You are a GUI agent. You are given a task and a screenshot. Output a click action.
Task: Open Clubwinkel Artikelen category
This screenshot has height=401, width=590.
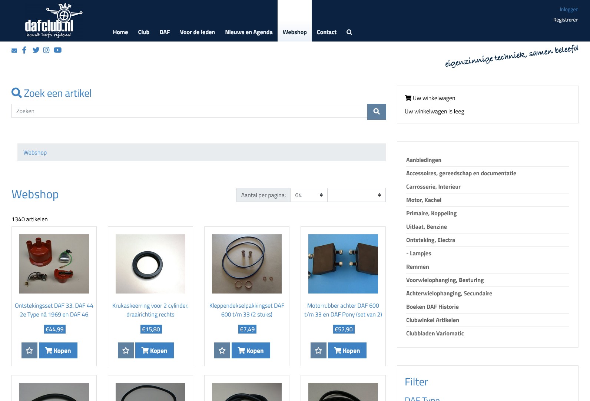(x=432, y=320)
